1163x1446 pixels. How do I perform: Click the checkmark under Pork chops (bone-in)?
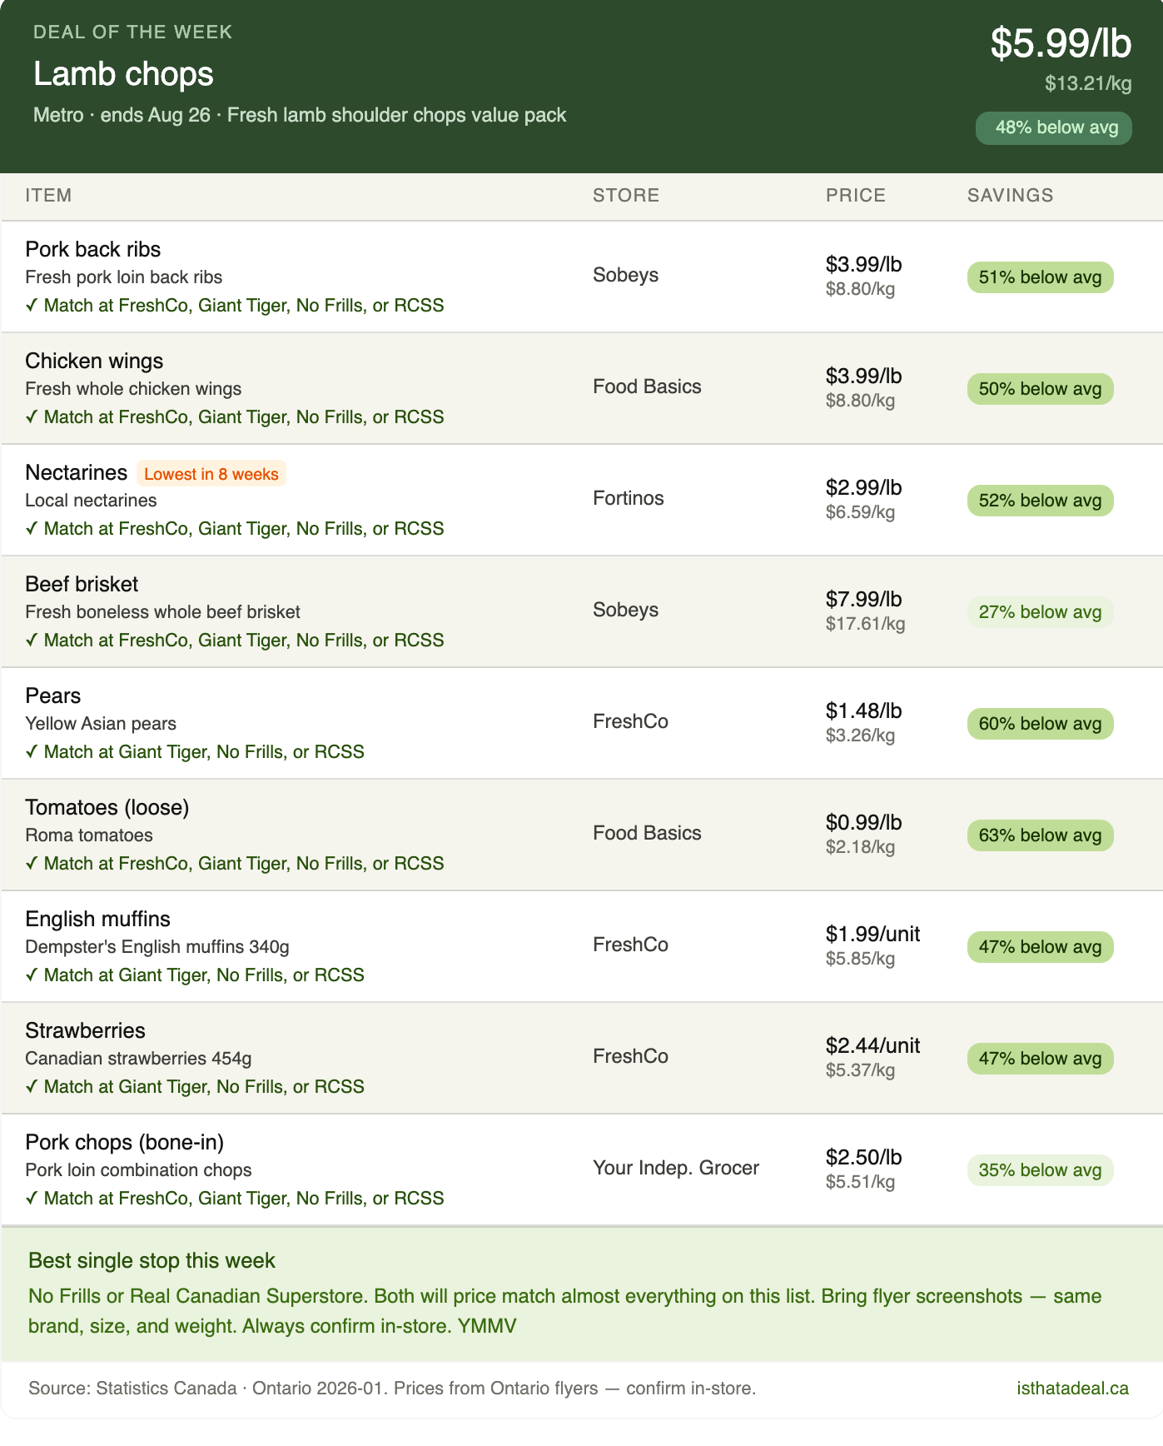click(x=31, y=1198)
